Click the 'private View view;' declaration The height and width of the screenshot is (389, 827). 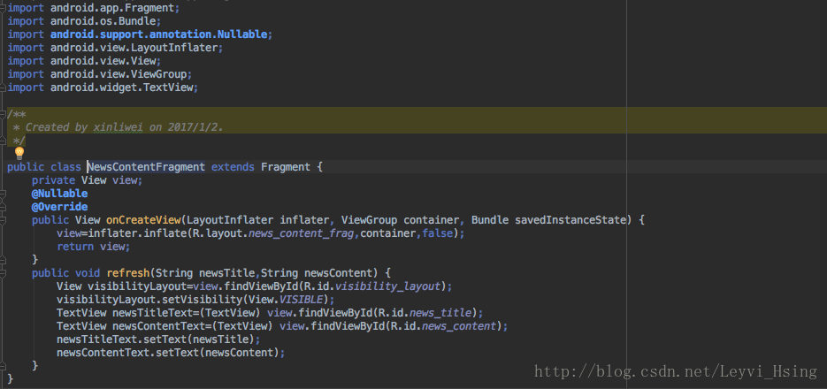click(87, 180)
